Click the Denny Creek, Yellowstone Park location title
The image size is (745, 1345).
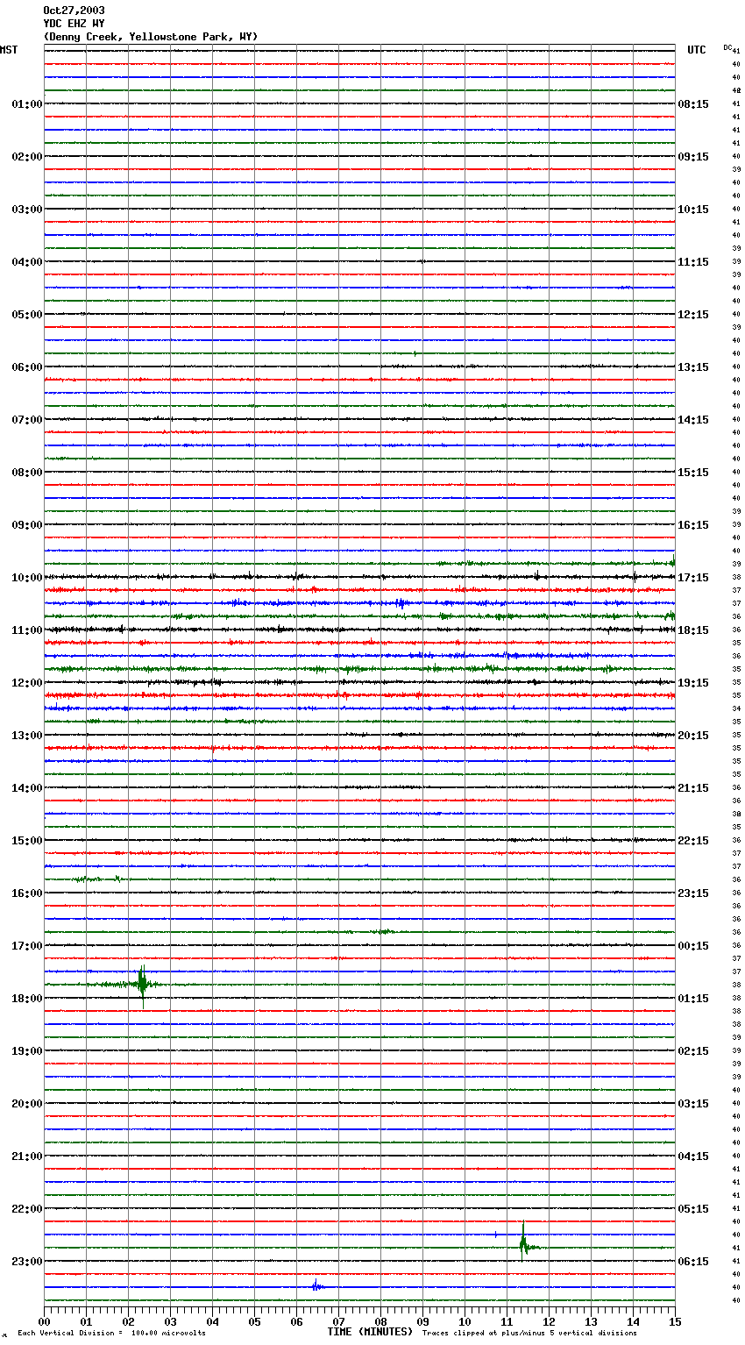pyautogui.click(x=151, y=37)
